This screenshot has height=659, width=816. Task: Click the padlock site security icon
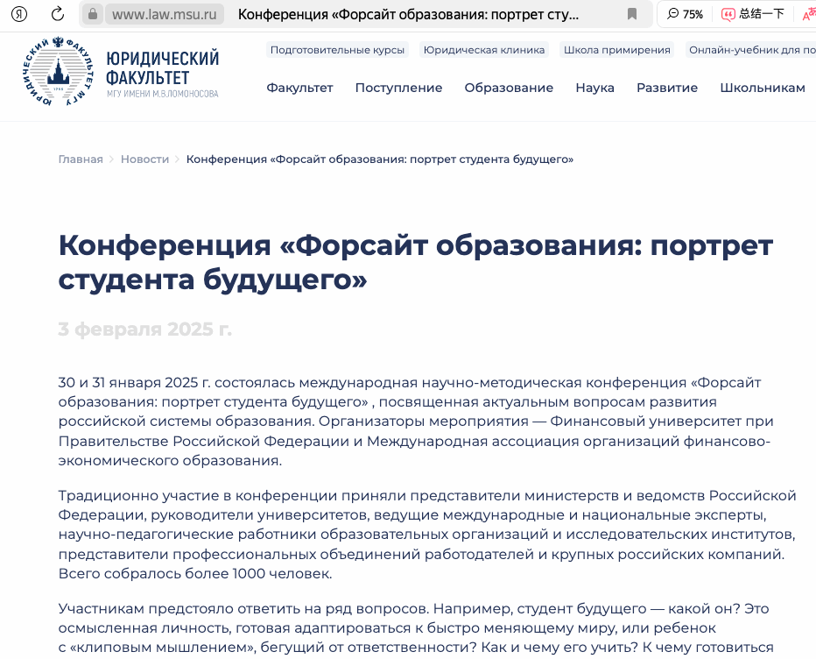(x=93, y=14)
